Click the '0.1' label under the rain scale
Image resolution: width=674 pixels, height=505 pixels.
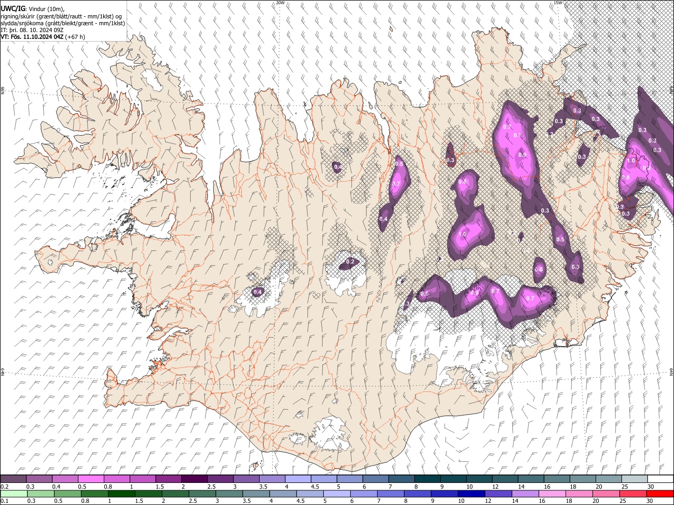(4, 501)
